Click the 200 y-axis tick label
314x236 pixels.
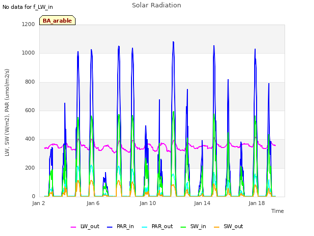pyautogui.click(x=30, y=168)
